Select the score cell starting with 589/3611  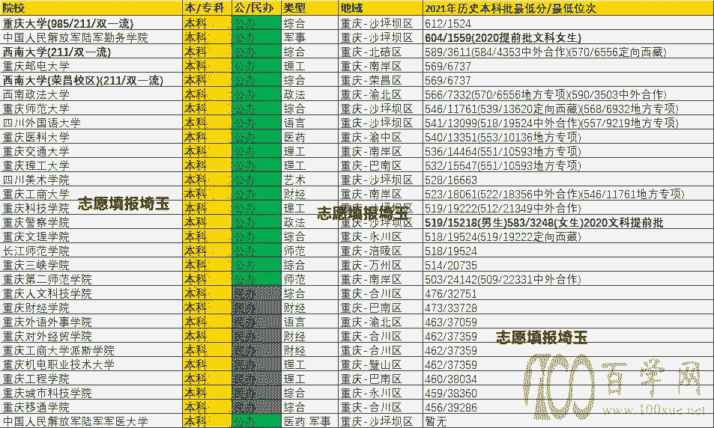[x=569, y=52]
